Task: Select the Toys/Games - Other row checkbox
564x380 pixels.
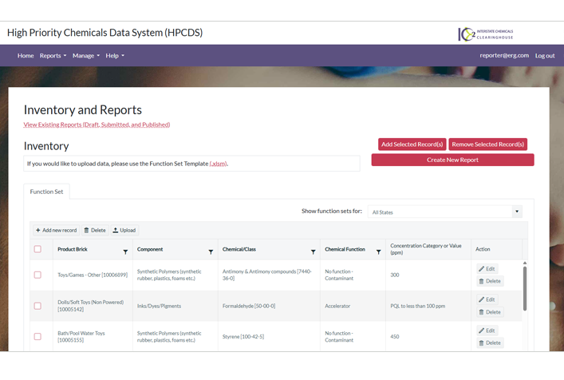Action: point(37,275)
